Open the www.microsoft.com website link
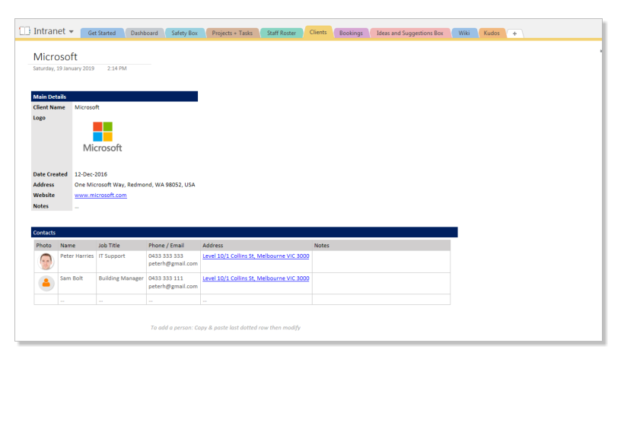 [x=100, y=195]
